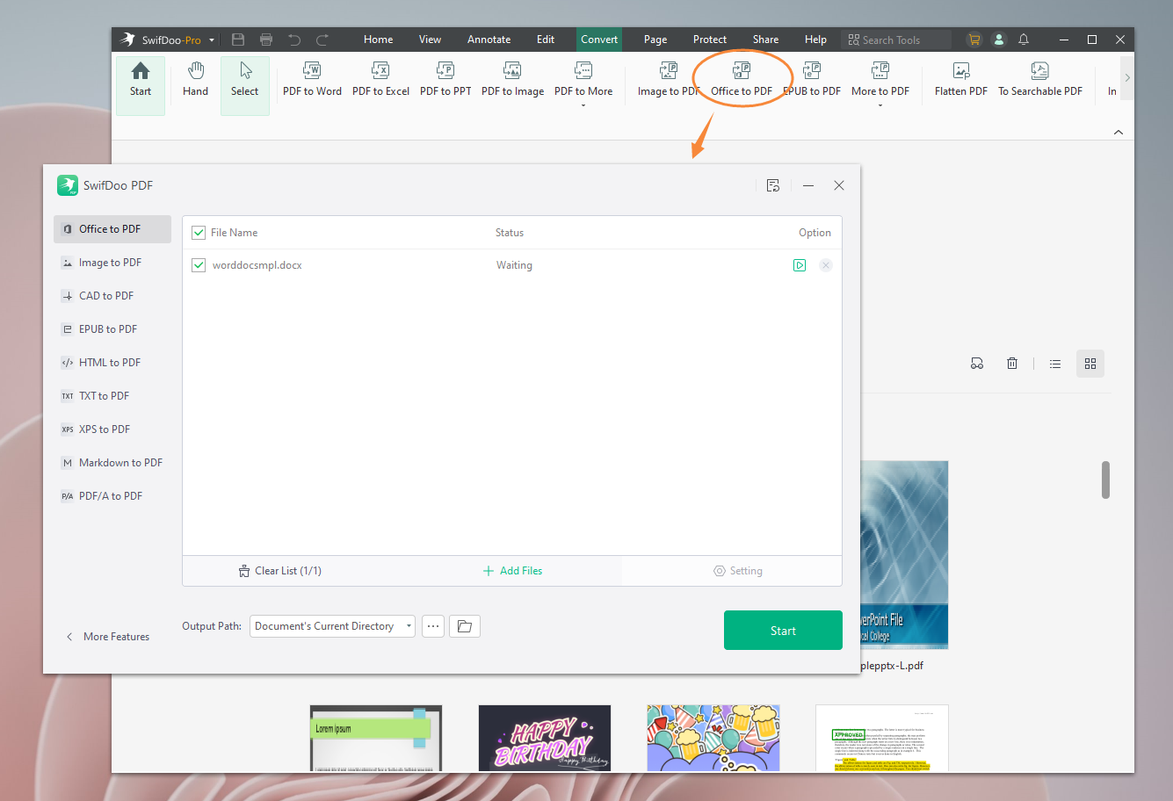
Task: Open conversion history icon in dialog header
Action: click(x=773, y=185)
